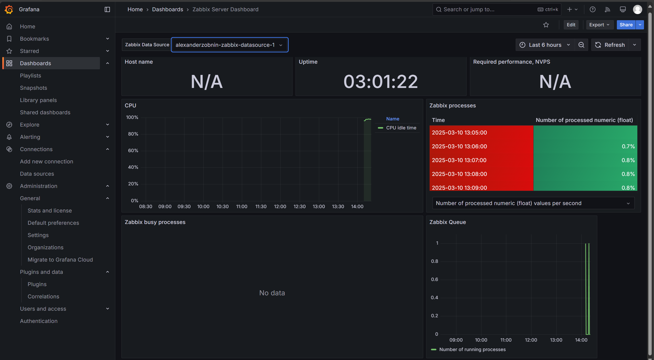Click the search magnifier icon
The height and width of the screenshot is (360, 654).
[x=439, y=9]
